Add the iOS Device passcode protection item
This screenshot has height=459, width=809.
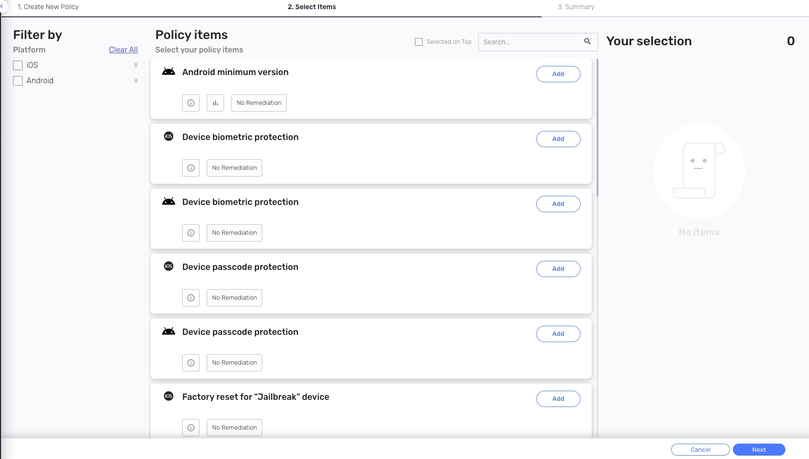(558, 269)
